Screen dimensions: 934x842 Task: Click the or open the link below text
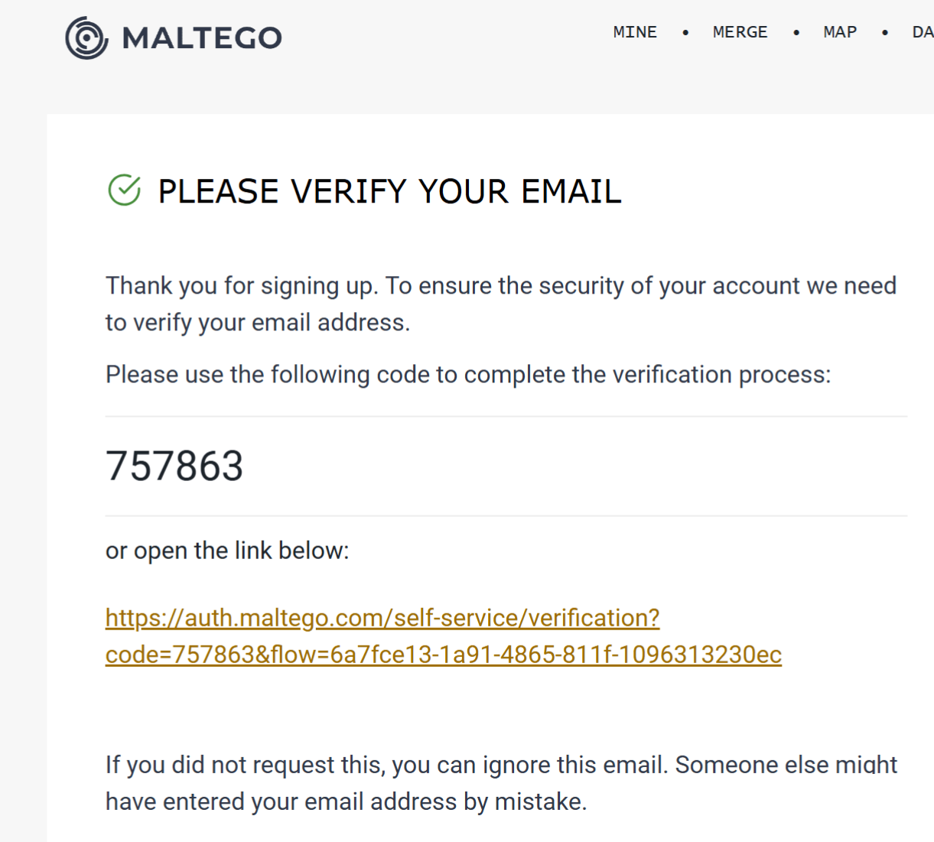[227, 551]
